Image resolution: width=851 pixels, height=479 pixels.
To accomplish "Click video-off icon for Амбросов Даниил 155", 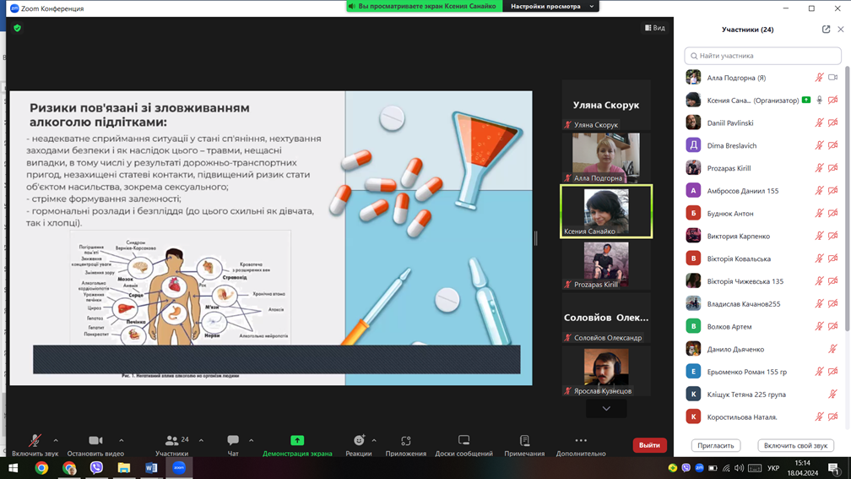I will pyautogui.click(x=833, y=191).
